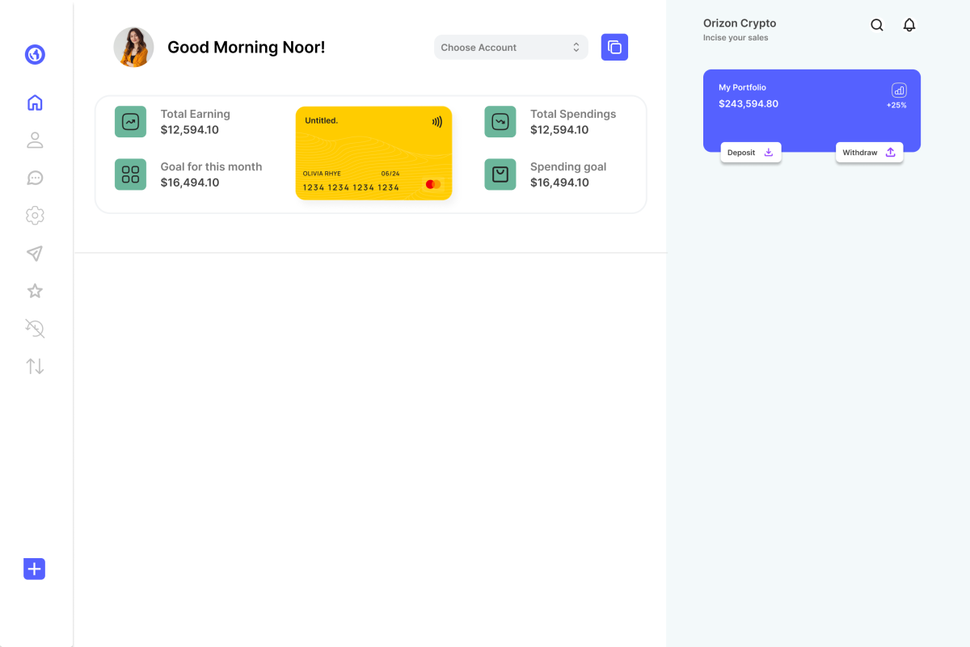Click the paper plane send icon
The width and height of the screenshot is (970, 647).
(35, 254)
